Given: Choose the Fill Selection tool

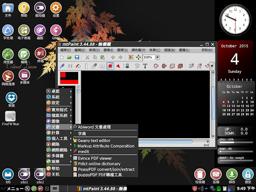Looking at the screenshot, I should click(180, 66).
